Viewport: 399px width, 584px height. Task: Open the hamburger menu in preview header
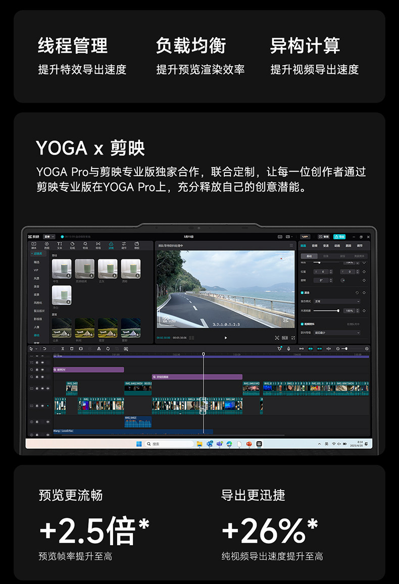coord(291,245)
